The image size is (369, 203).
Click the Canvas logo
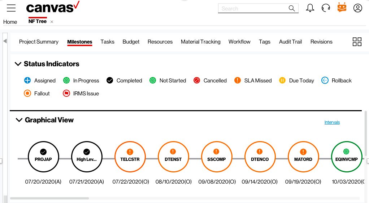point(53,7)
